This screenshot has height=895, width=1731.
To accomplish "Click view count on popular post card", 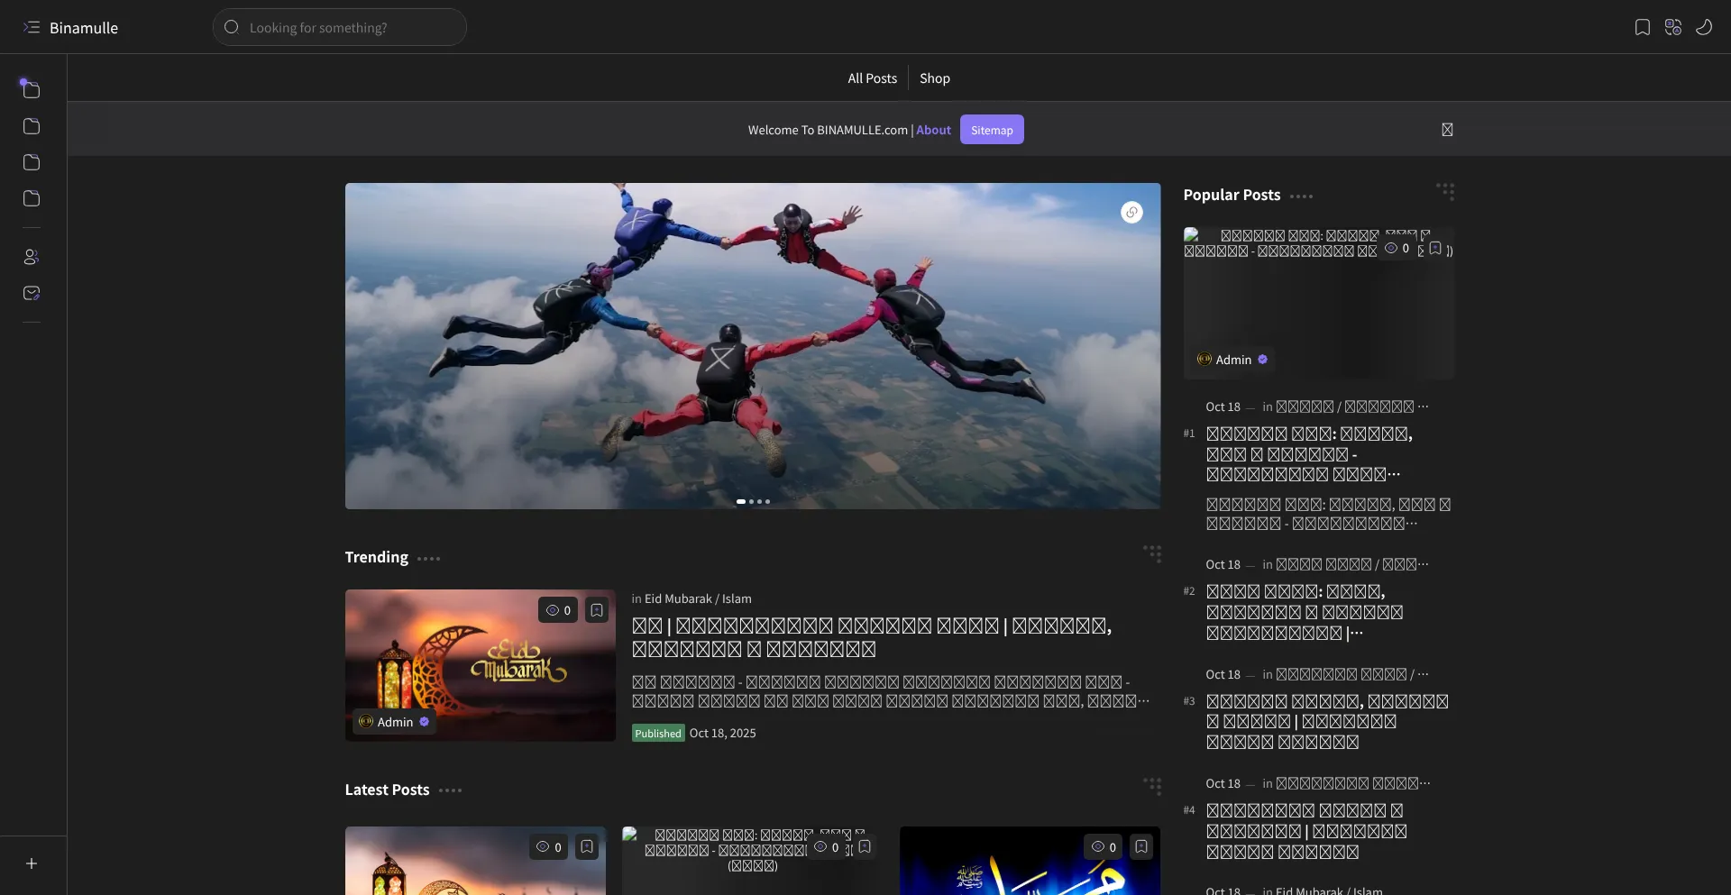I will pos(1397,248).
